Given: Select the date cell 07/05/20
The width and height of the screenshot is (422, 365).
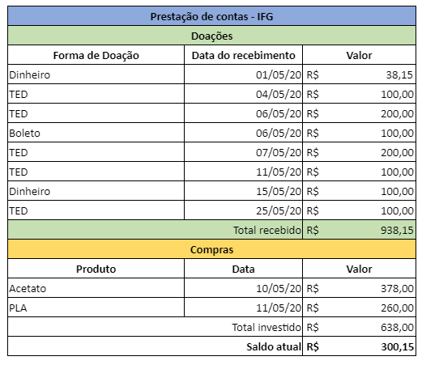Looking at the screenshot, I should 243,152.
